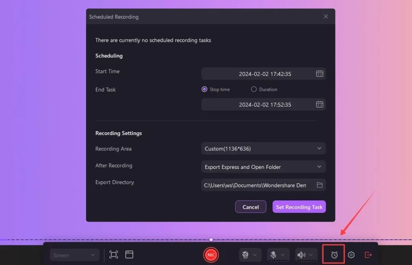This screenshot has width=412, height=265.
Task: Expand the speaker options chevron
Action: point(311,255)
